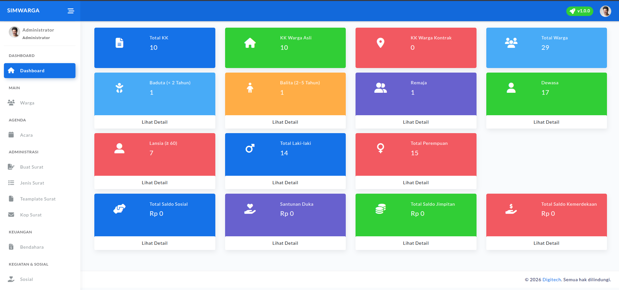This screenshot has height=290, width=619.
Task: Open the user avatar in top bar
Action: tap(605, 11)
